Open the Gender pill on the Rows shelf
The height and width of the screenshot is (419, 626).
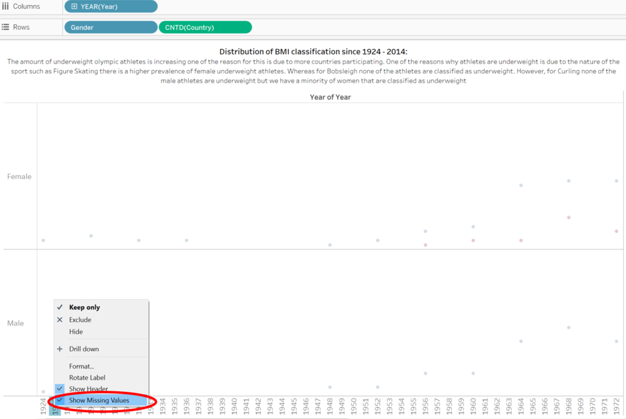pyautogui.click(x=110, y=27)
